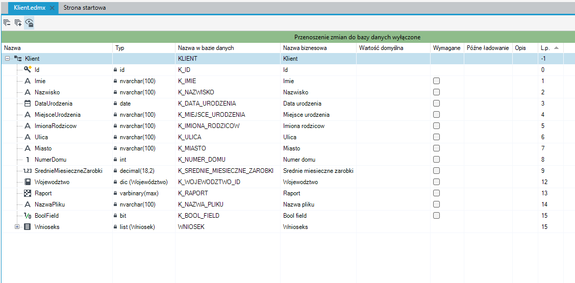Select the SrednieMiesieczneZarobki property name
This screenshot has width=575, height=283.
(68, 171)
